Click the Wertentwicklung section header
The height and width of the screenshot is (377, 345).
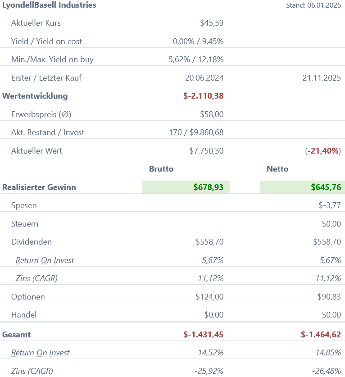tap(35, 96)
